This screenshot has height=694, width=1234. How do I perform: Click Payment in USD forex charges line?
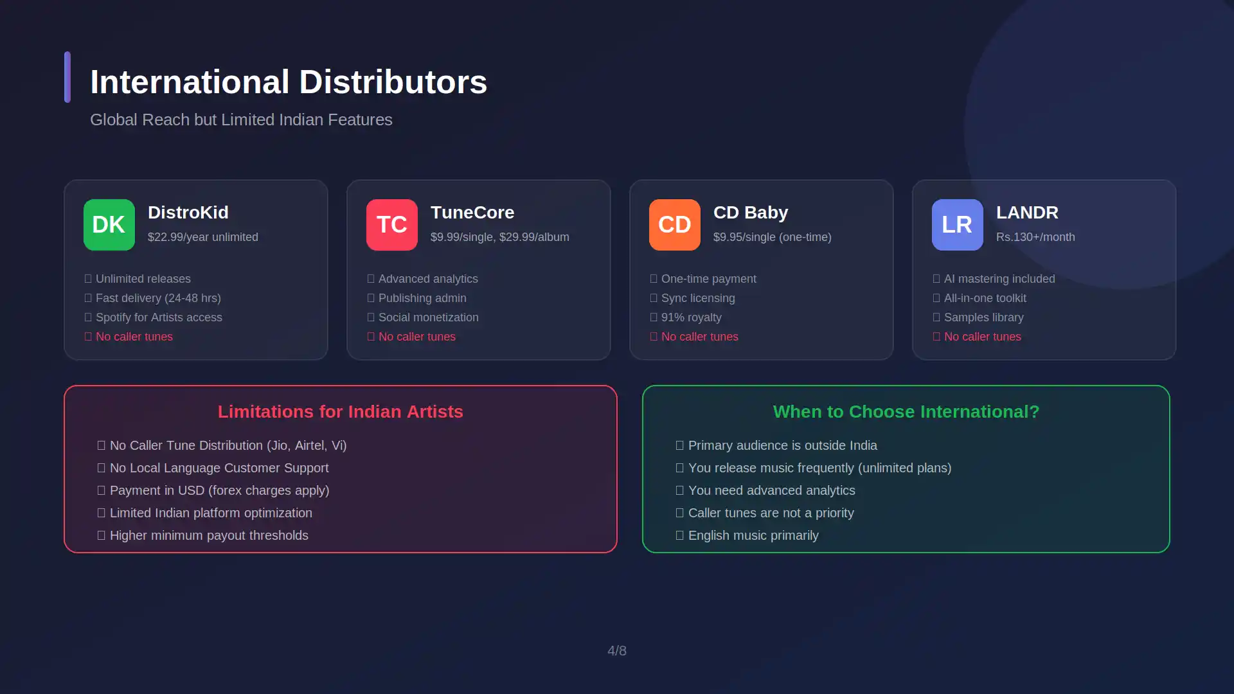213,490
